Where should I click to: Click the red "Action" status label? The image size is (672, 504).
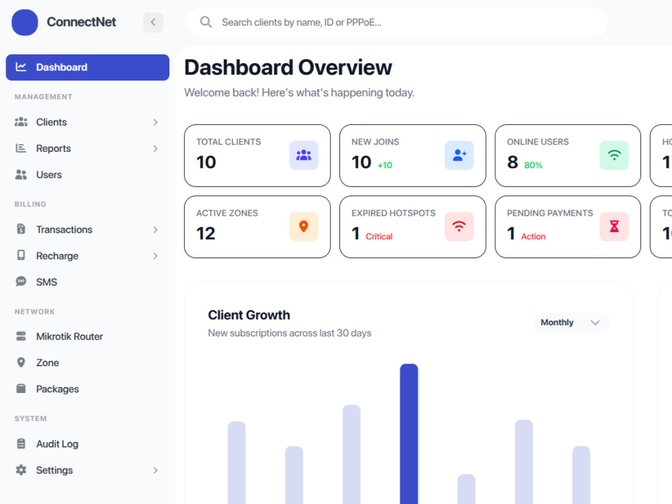click(x=533, y=236)
